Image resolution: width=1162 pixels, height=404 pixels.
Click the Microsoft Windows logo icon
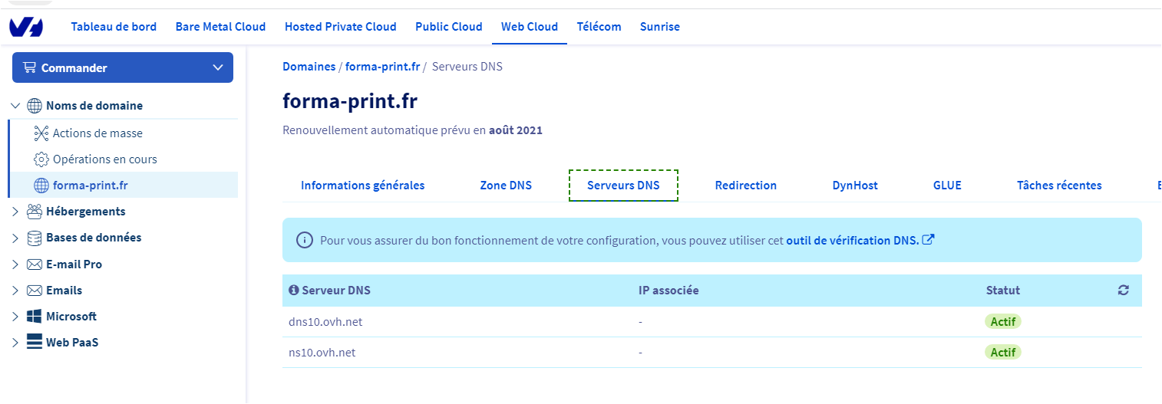point(35,317)
